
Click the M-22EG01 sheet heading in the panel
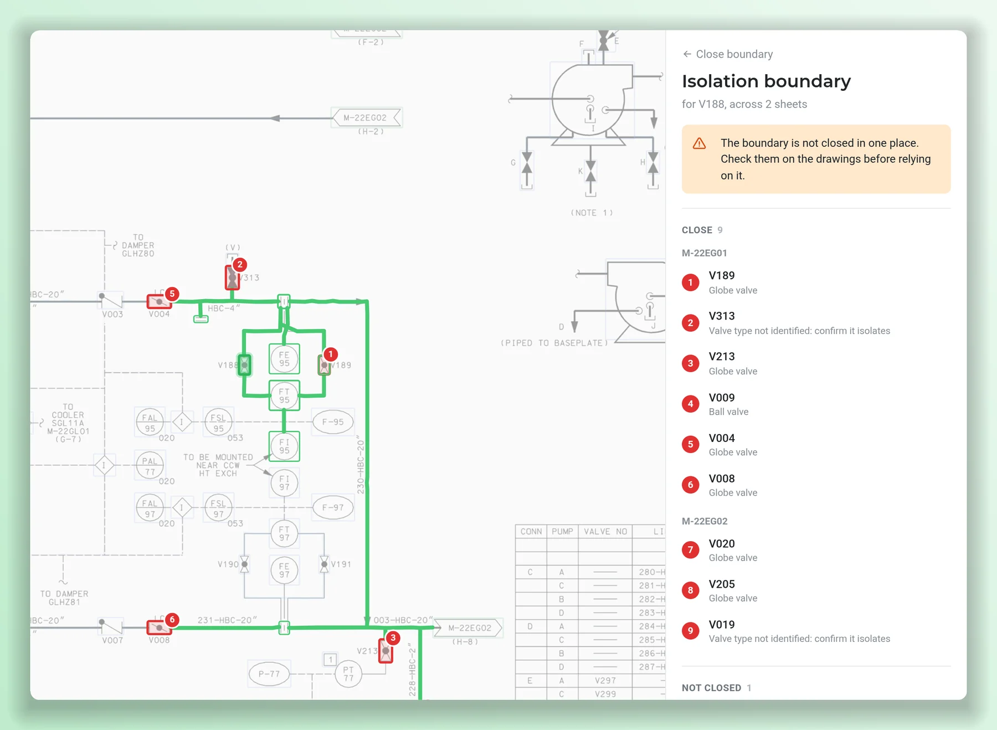[705, 253]
